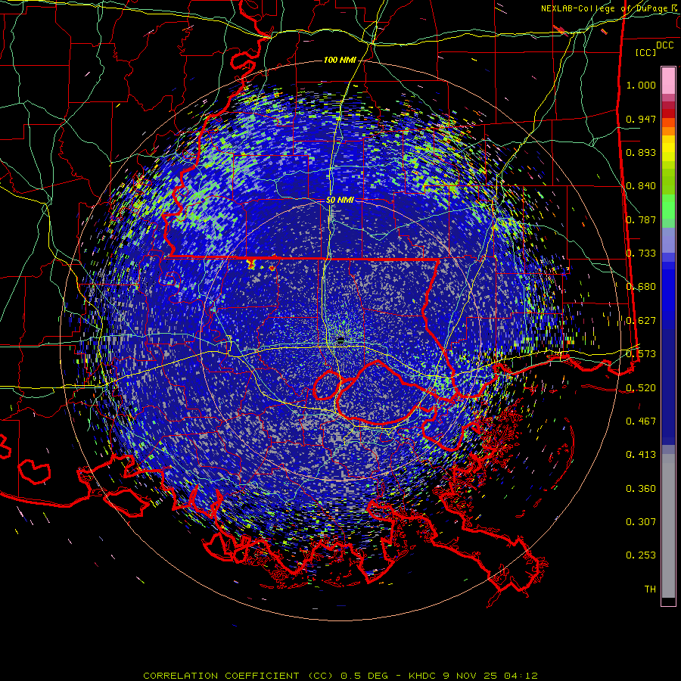Viewport: 681px width, 681px height.
Task: Click the 0.680 scale value
Action: pos(641,287)
